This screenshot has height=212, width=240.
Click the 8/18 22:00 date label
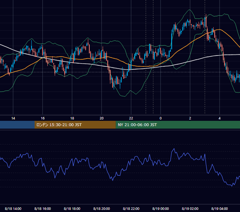point(131,208)
